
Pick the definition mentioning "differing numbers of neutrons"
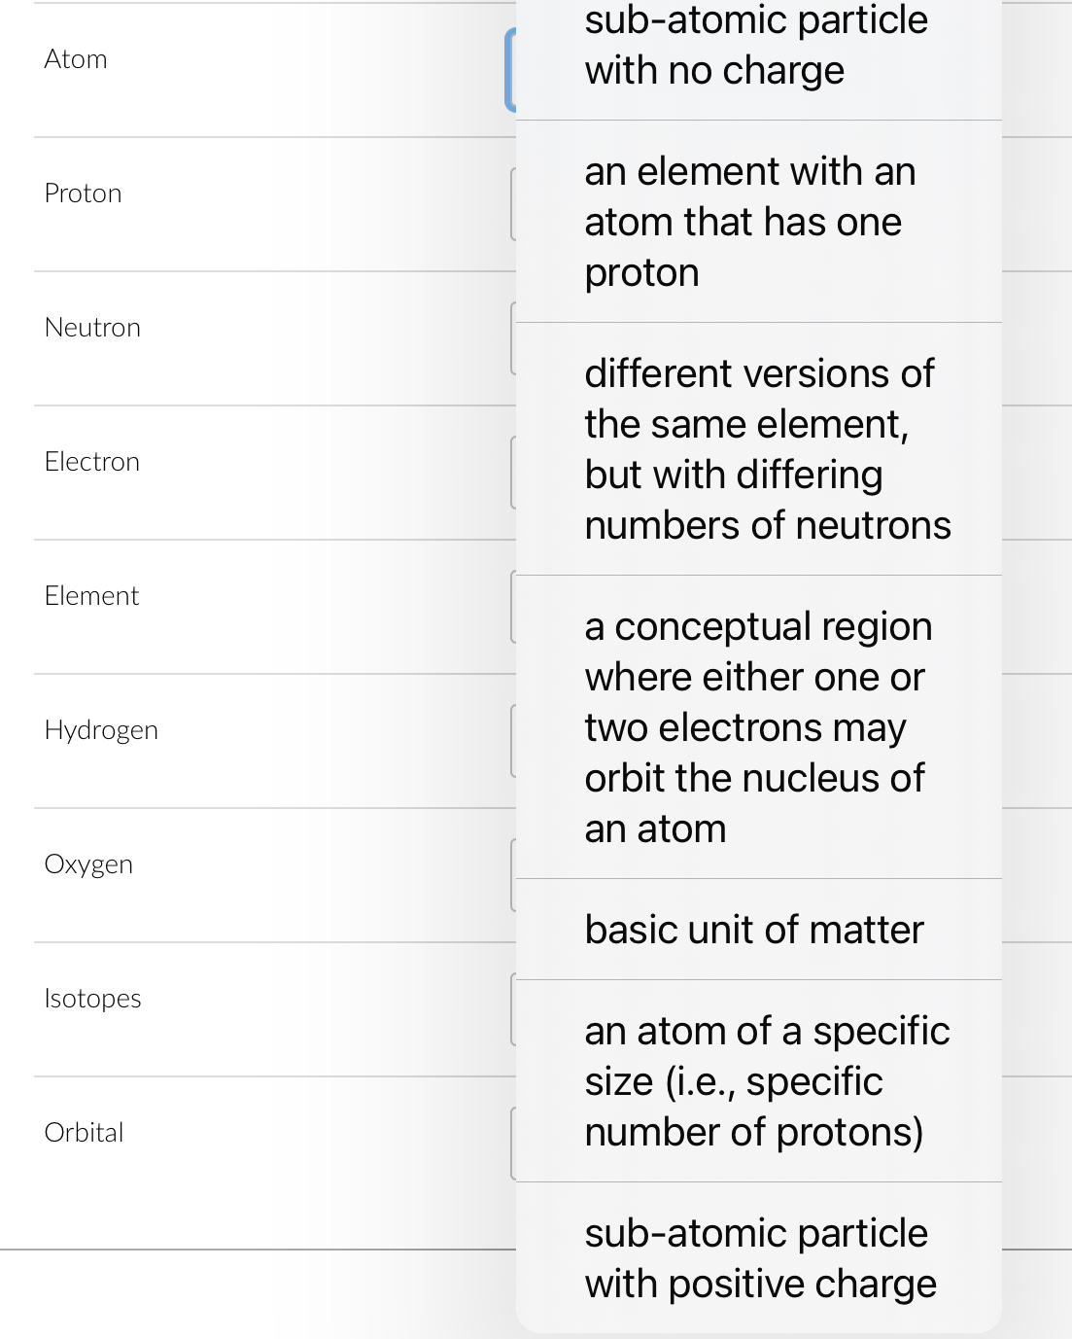coord(758,448)
